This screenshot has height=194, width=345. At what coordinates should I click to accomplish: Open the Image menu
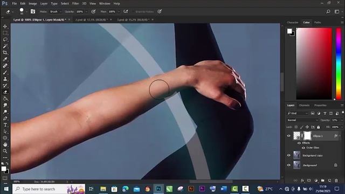33,4
